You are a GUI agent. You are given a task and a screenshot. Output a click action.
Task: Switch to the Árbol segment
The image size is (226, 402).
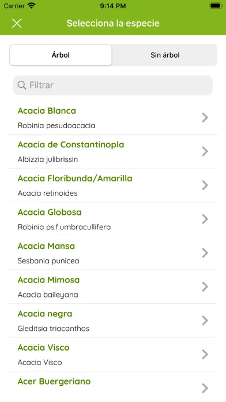pyautogui.click(x=61, y=55)
